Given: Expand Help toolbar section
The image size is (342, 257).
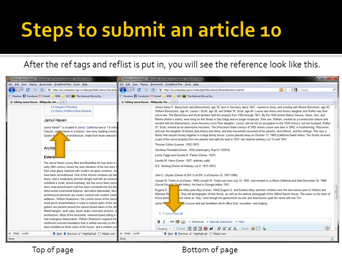Looking at the screenshot, I should click(x=240, y=222).
